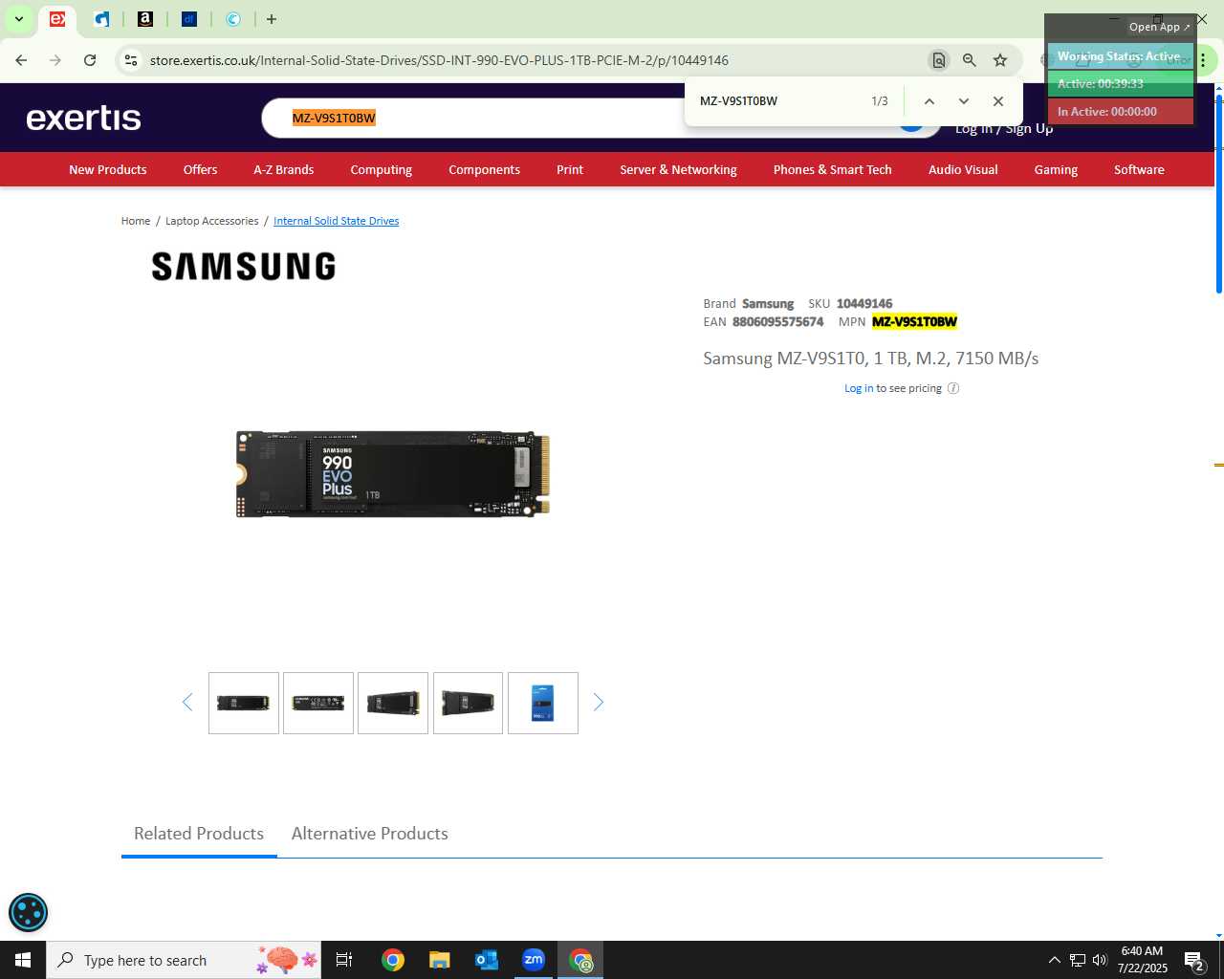Show hidden system tray icons

1054,960
